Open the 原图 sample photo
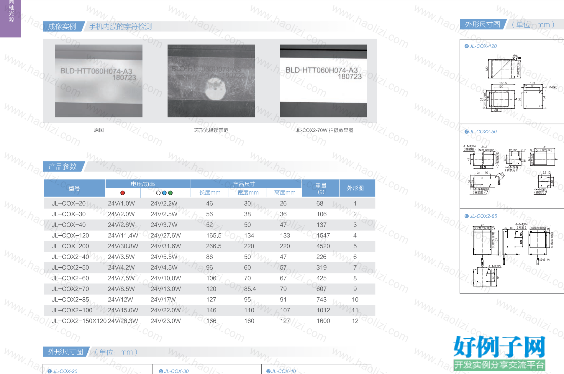The height and width of the screenshot is (374, 564). 99,81
